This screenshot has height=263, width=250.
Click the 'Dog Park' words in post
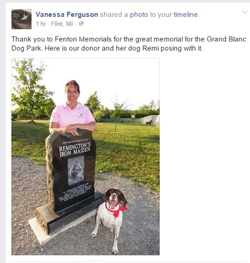pyautogui.click(x=26, y=48)
